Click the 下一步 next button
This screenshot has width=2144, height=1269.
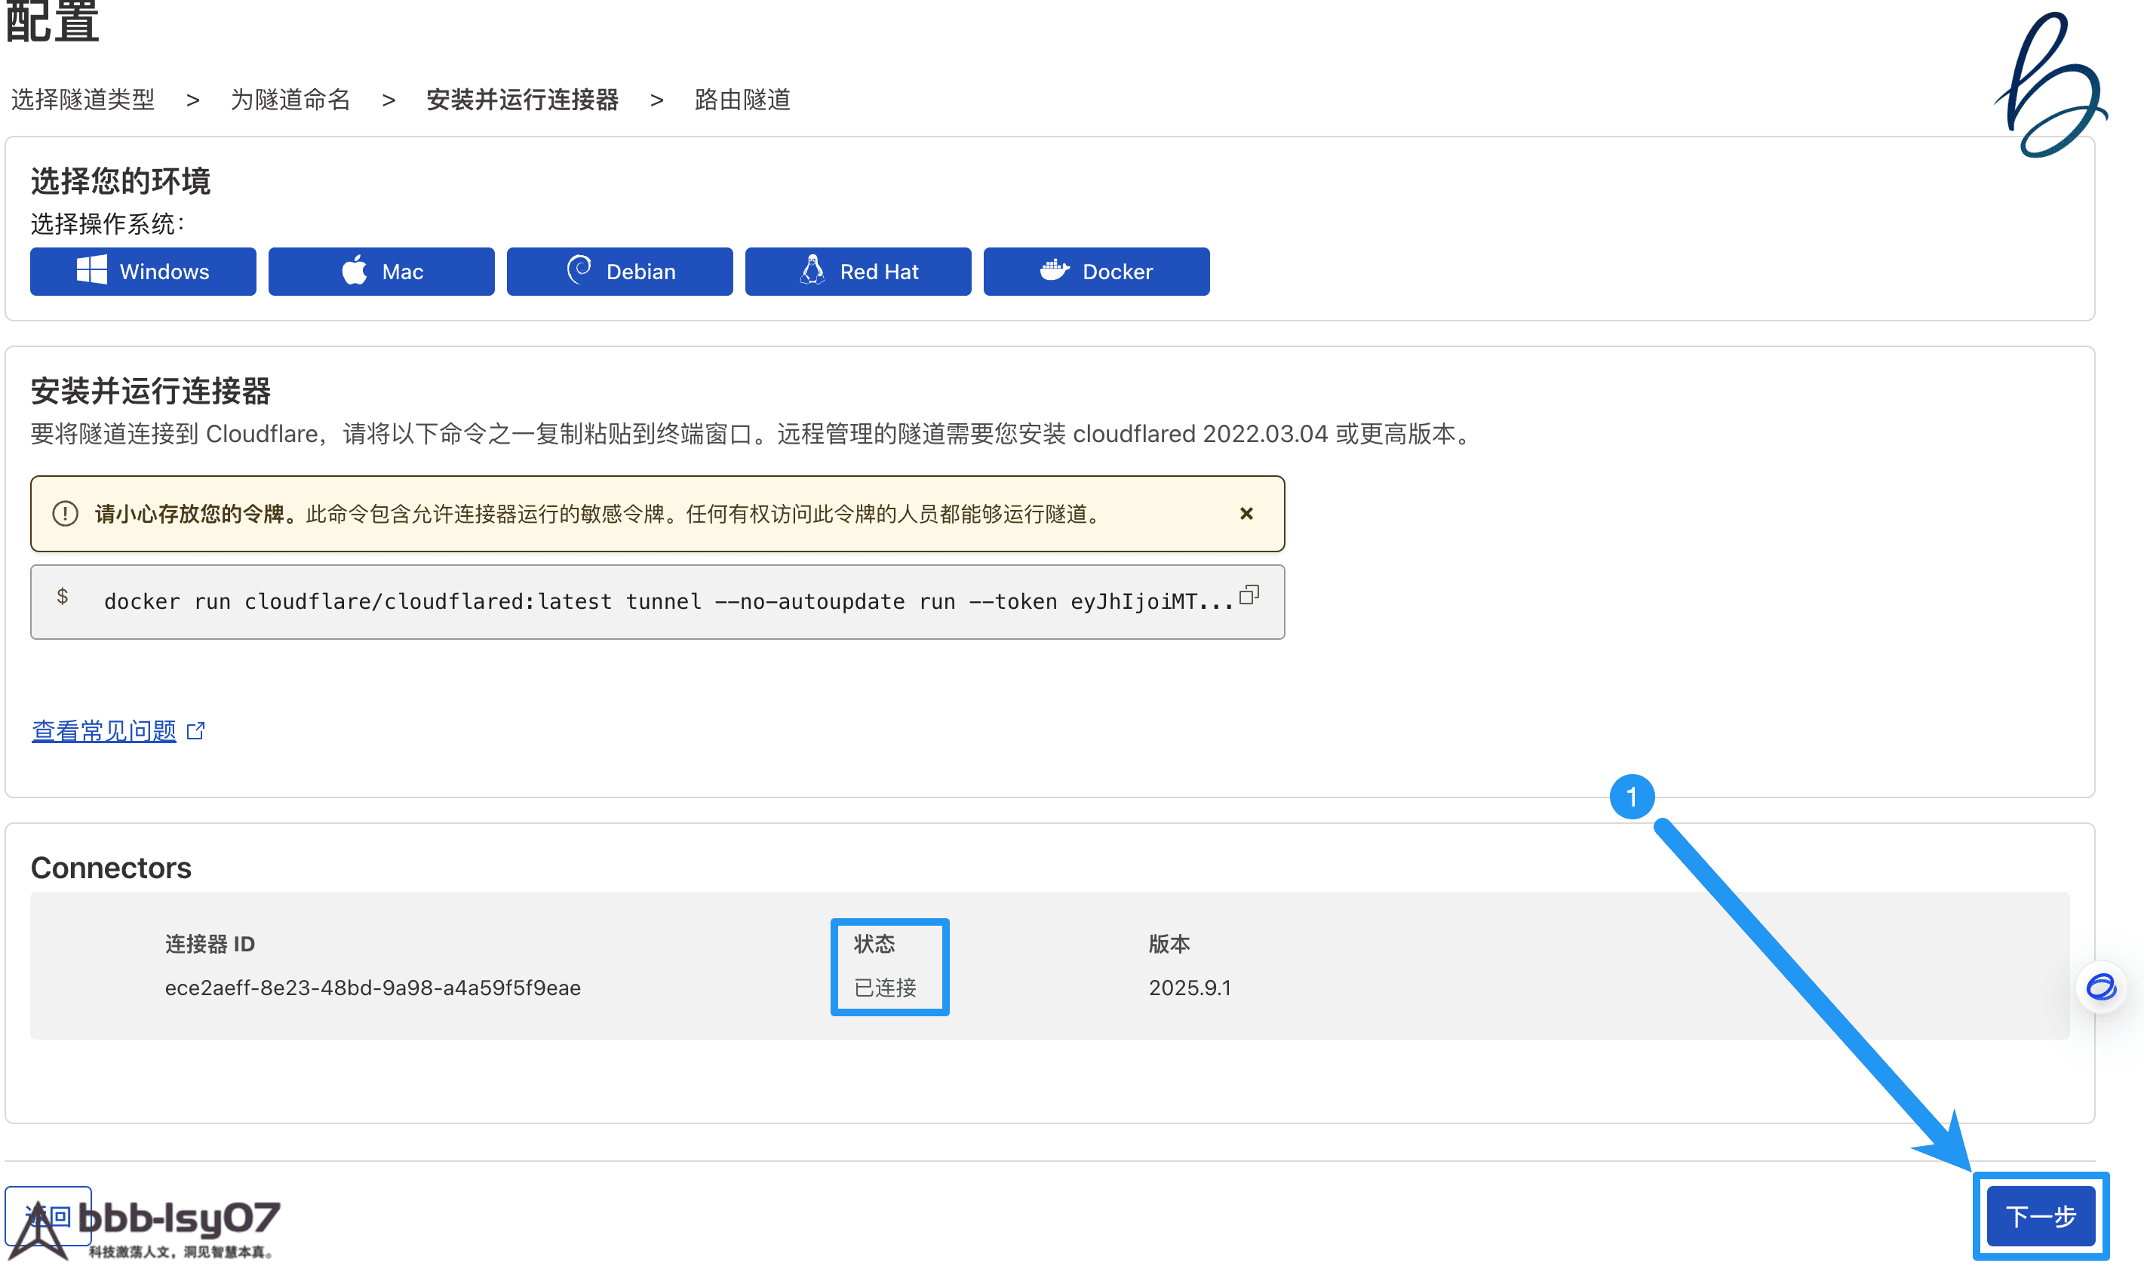tap(2040, 1215)
